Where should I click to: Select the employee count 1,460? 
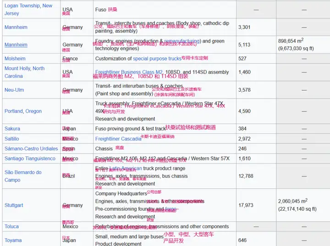(x=244, y=72)
